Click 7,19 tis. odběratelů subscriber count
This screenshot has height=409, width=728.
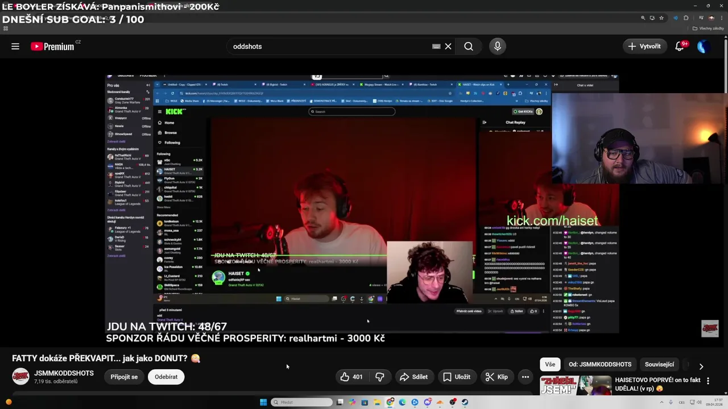pos(56,381)
